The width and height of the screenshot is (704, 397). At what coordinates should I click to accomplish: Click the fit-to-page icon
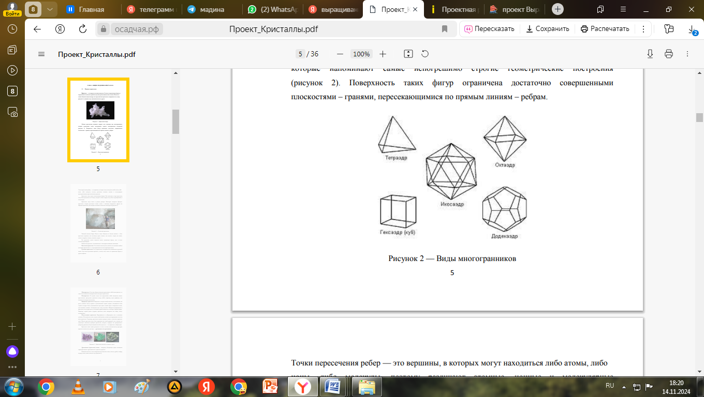[408, 54]
